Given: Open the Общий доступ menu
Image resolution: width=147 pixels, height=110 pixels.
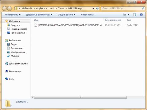Looking at the screenshot, I should click(66, 15).
